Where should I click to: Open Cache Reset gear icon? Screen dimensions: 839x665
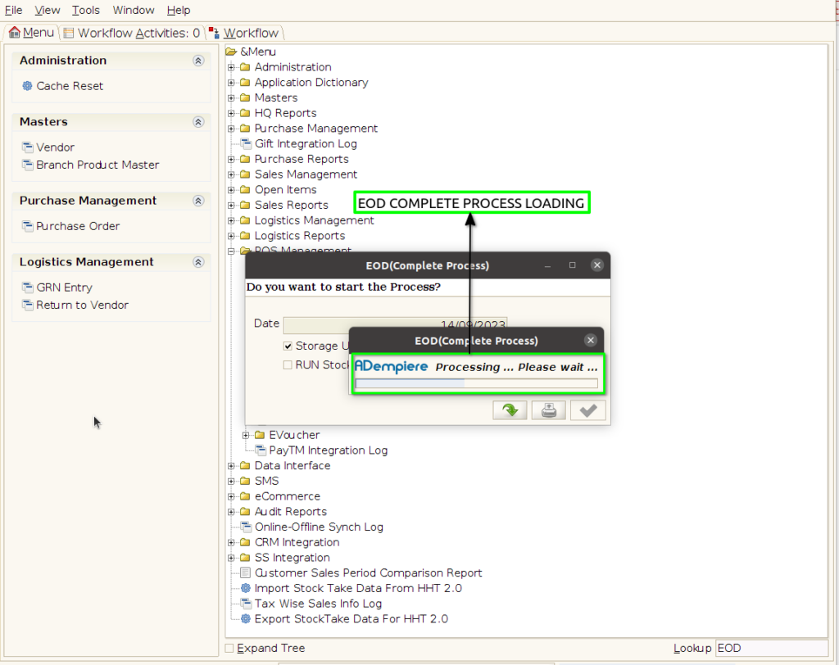(27, 86)
